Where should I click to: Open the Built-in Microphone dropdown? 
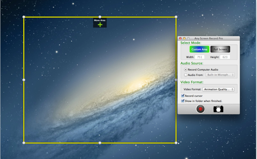coord(220,75)
